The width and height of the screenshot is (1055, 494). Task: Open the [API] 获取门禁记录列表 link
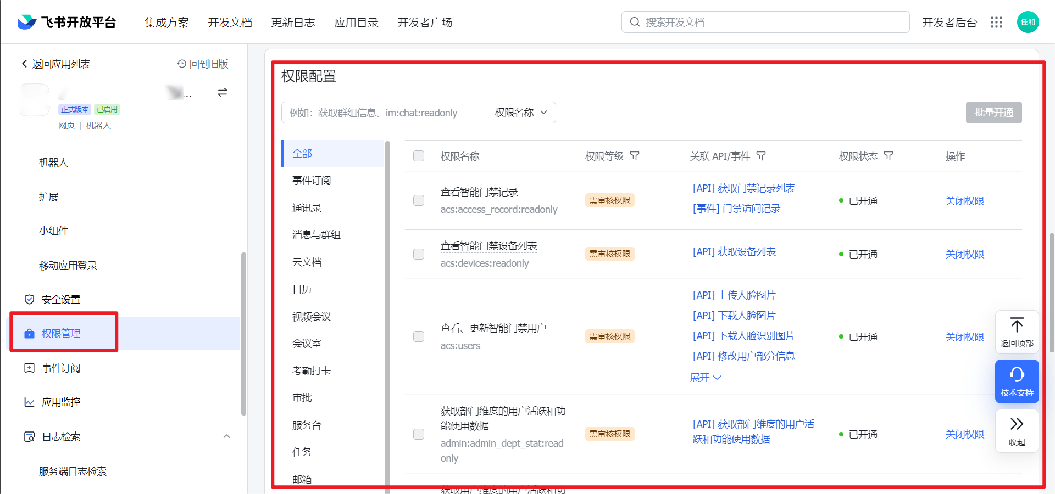[x=743, y=188]
